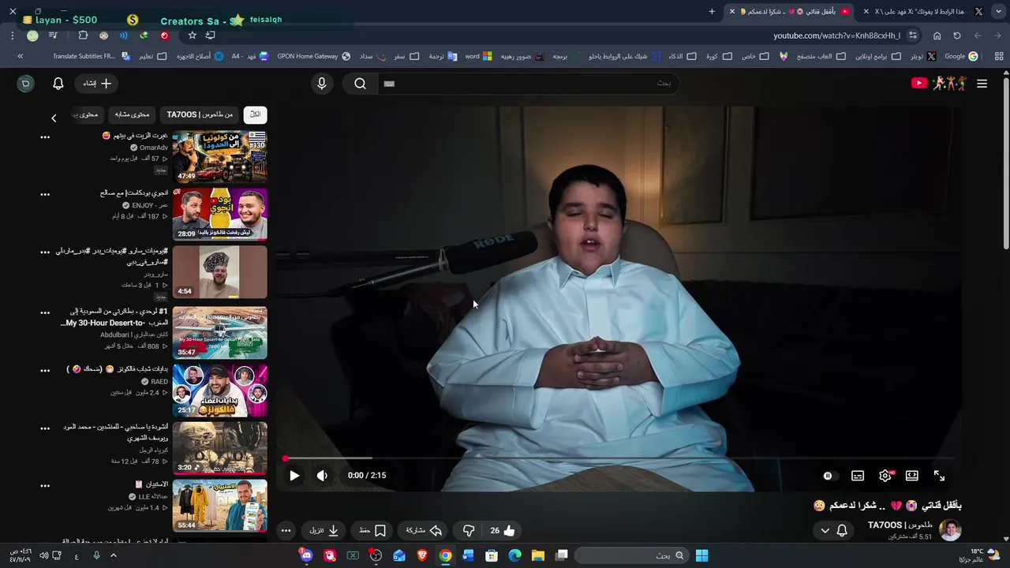Switch to theater mode view

(912, 476)
